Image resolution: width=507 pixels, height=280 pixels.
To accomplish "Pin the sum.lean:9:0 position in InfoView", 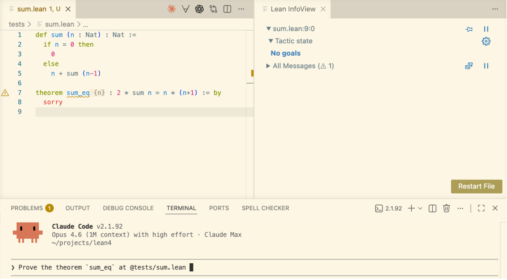I will tap(469, 29).
